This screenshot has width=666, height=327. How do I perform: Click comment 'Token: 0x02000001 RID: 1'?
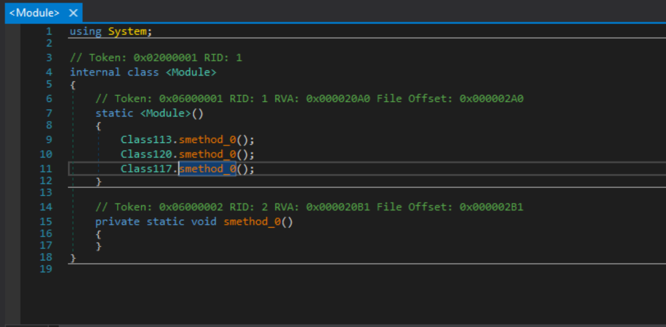point(156,58)
